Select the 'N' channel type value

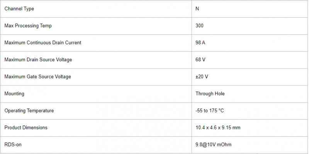(197, 9)
